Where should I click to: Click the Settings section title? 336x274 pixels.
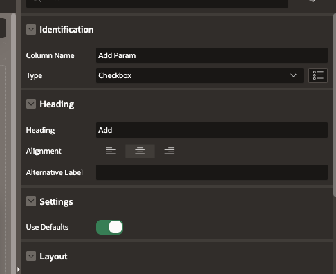(x=56, y=201)
